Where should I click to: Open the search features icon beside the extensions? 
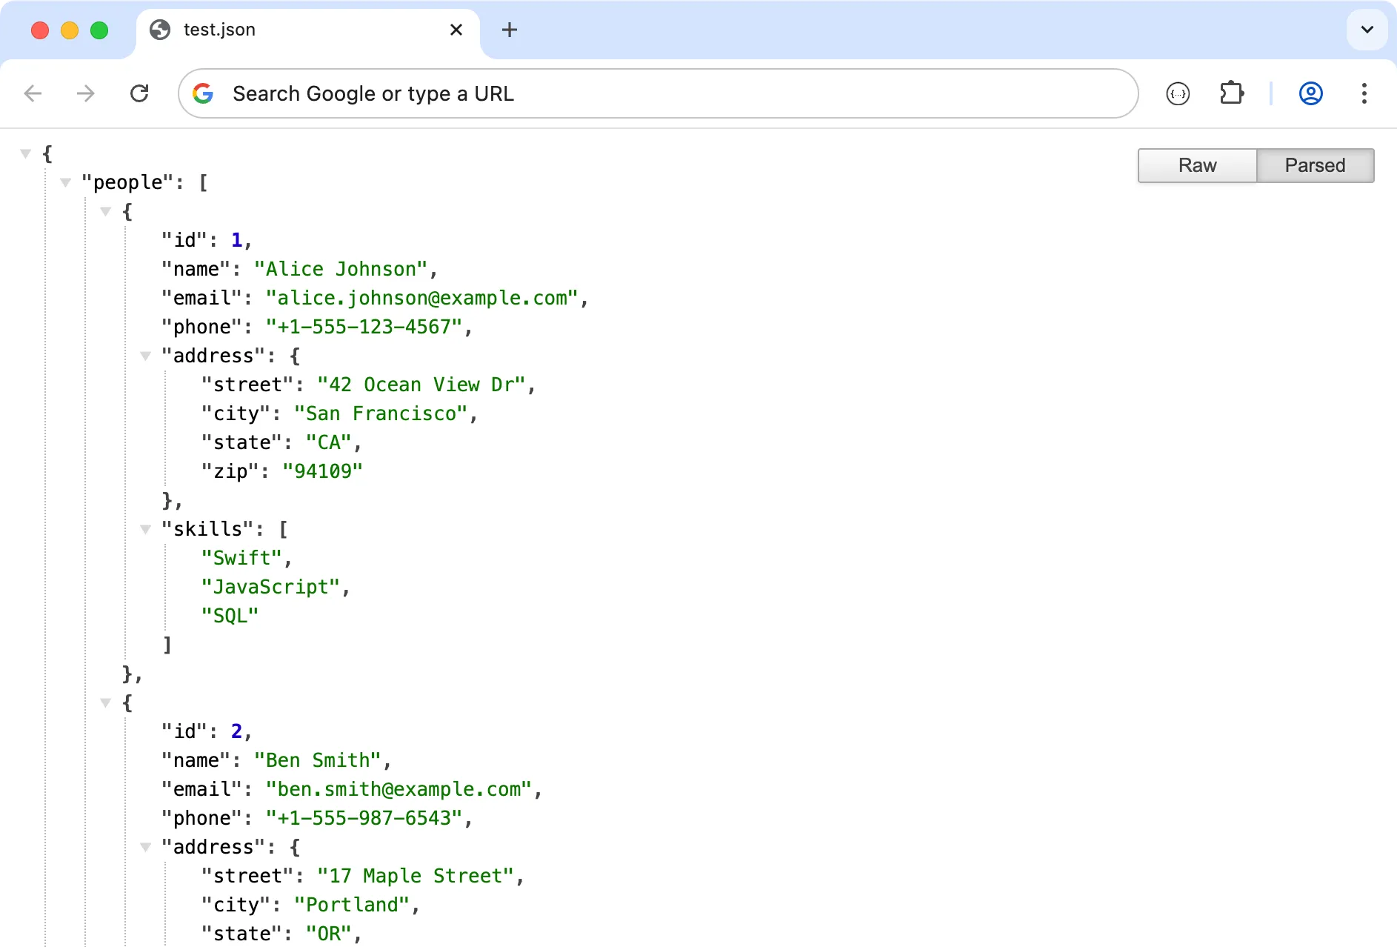(1178, 93)
